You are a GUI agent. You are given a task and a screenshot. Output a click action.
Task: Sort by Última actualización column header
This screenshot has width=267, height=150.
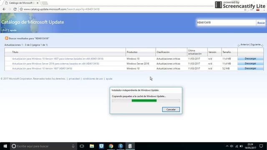tap(195, 52)
